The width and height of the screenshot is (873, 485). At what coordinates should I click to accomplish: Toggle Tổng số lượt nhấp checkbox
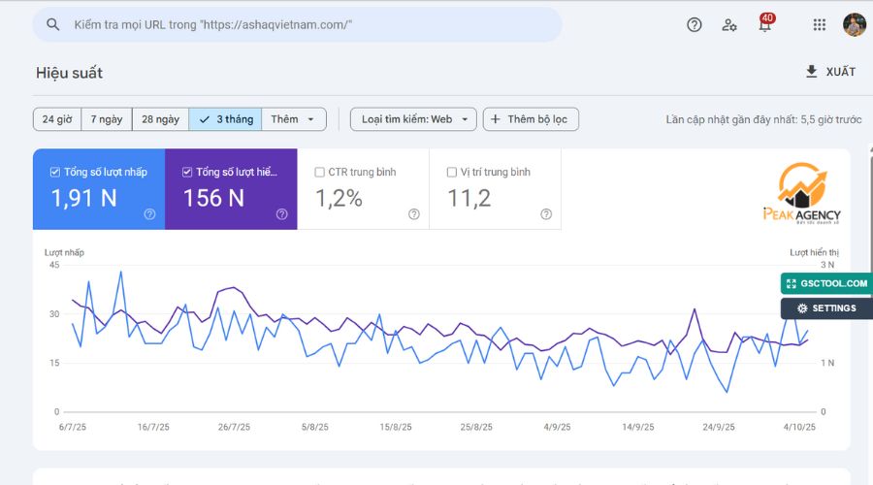55,173
